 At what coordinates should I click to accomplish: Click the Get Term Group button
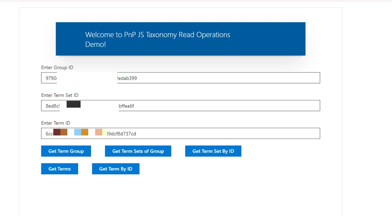66,151
